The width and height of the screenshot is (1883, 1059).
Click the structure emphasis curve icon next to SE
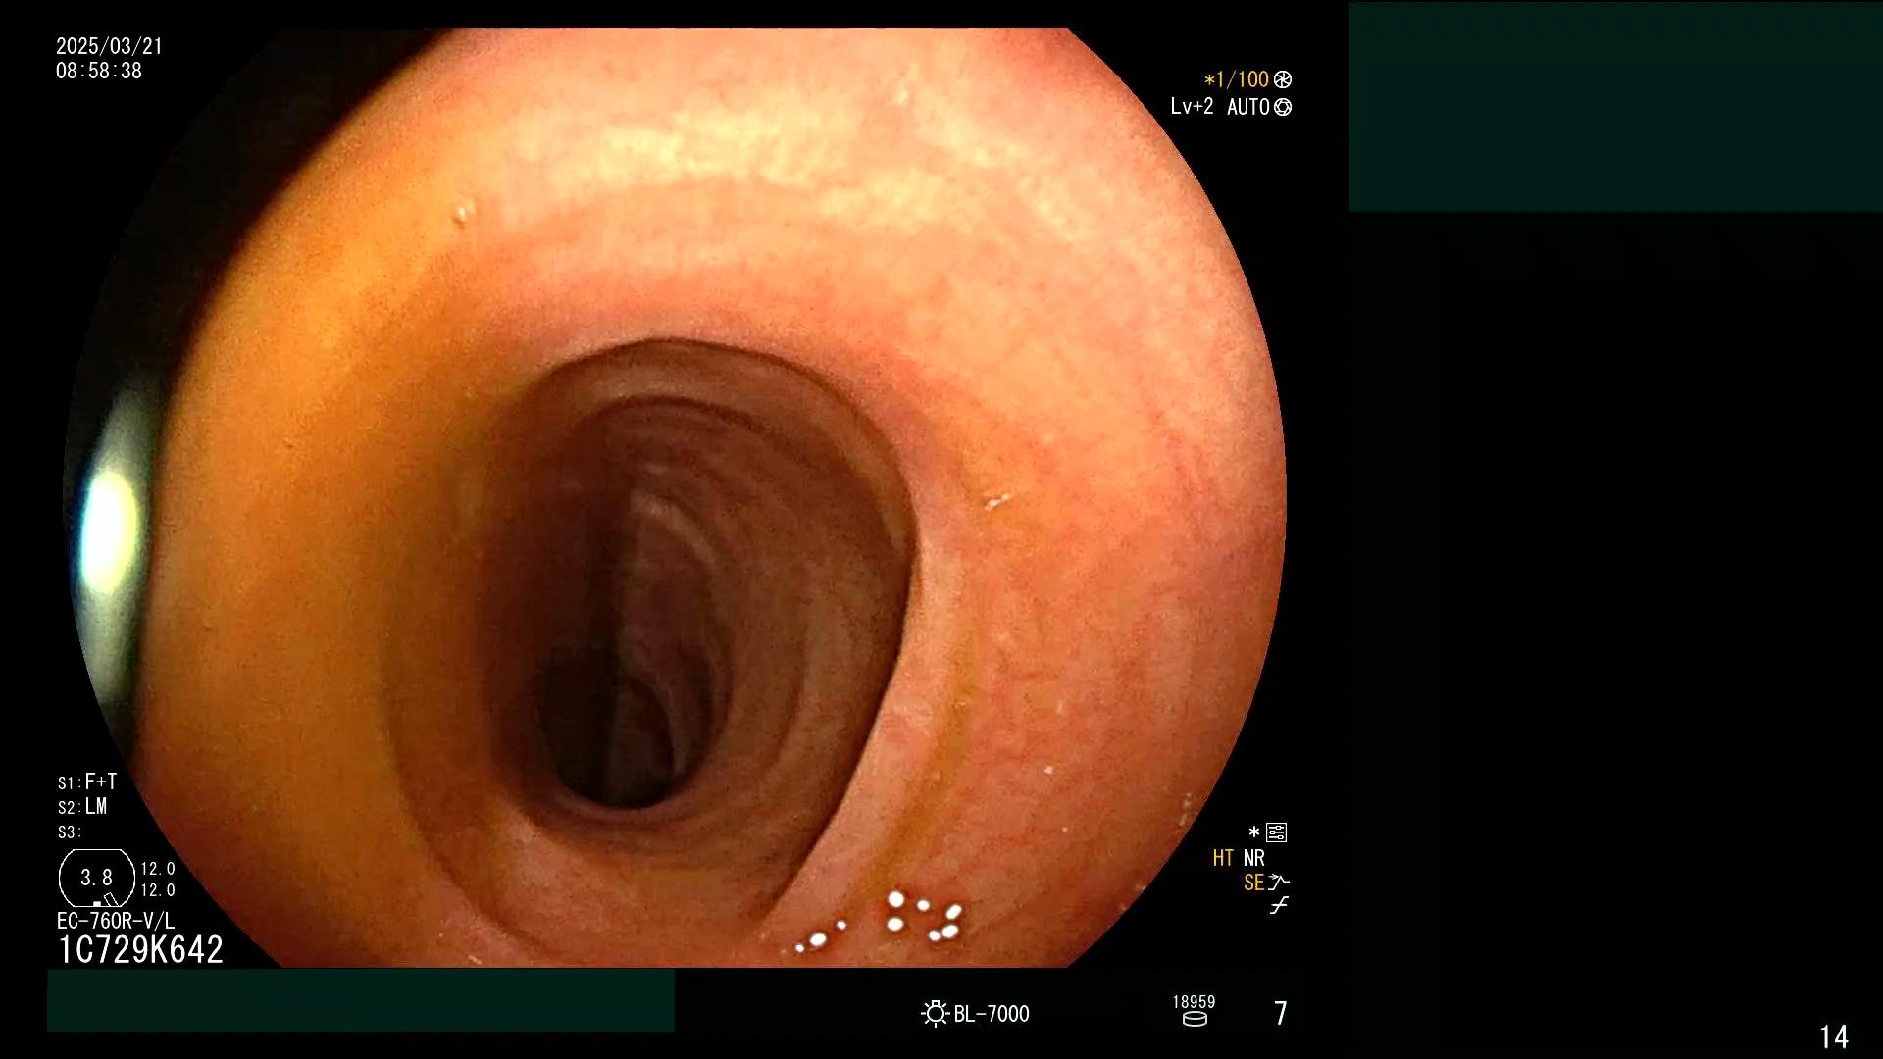point(1279,882)
